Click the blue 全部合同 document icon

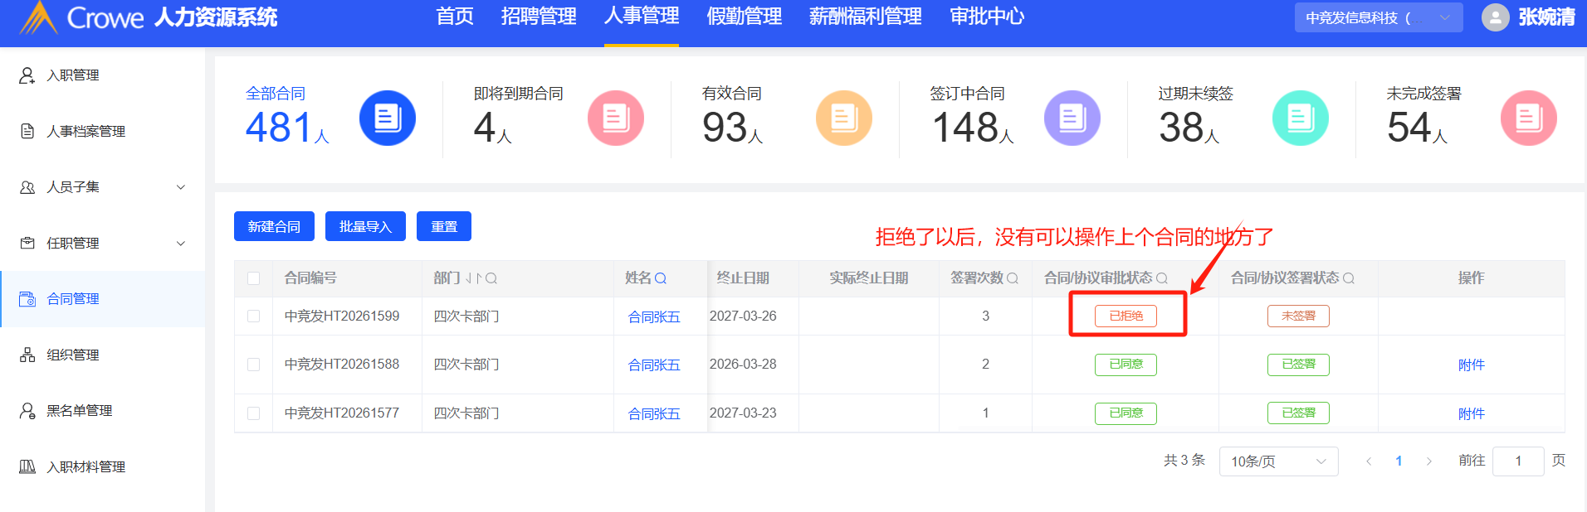pos(387,118)
